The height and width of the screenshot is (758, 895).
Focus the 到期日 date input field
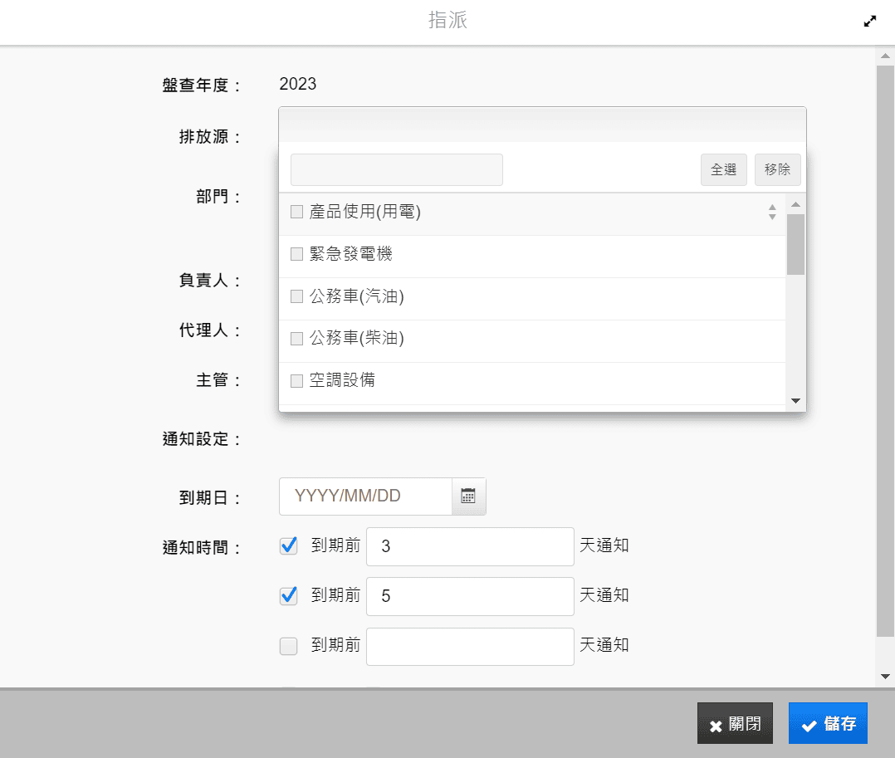[366, 496]
